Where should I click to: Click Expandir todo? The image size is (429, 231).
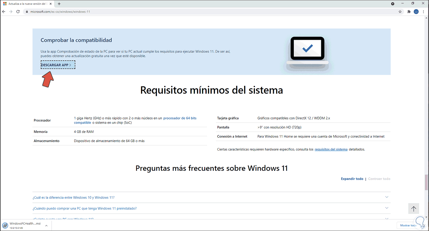[x=352, y=179]
